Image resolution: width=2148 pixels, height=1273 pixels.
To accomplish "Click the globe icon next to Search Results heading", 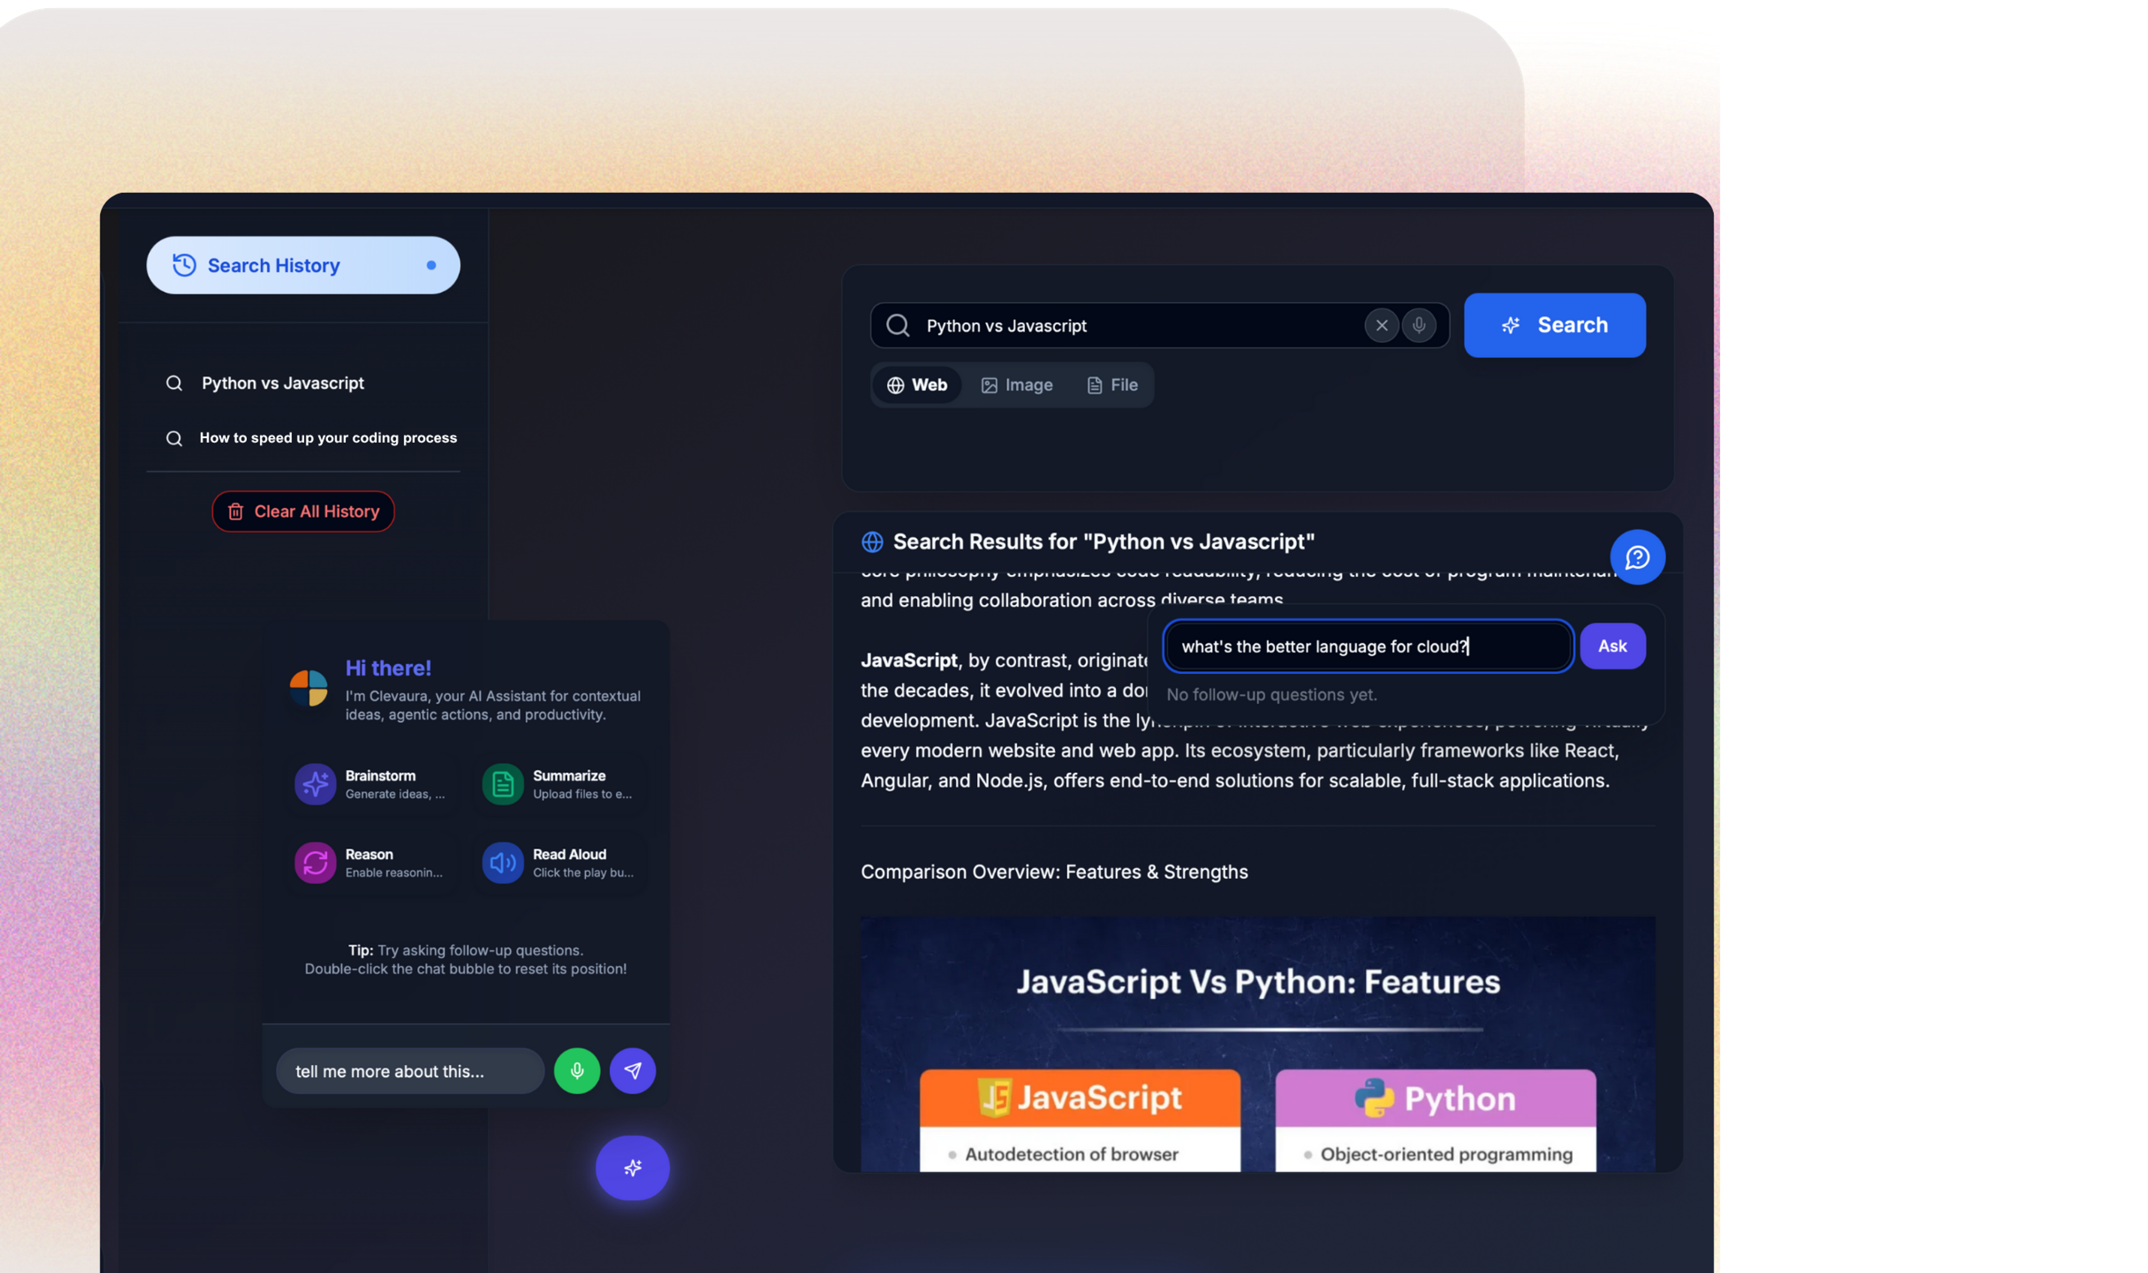I will pos(872,542).
